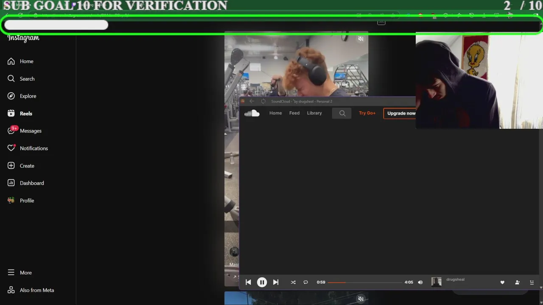
Task: Open the SoundCloud Feed tab
Action: (294, 113)
